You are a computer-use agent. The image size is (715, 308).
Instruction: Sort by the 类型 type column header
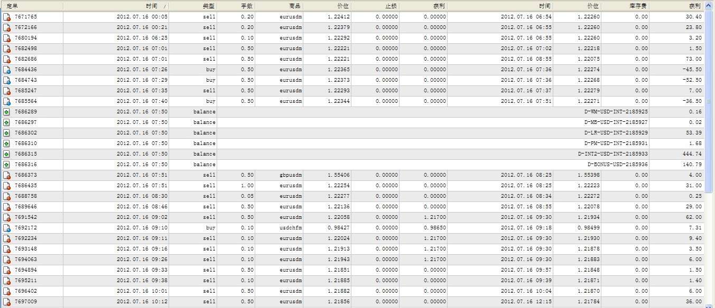pos(193,6)
